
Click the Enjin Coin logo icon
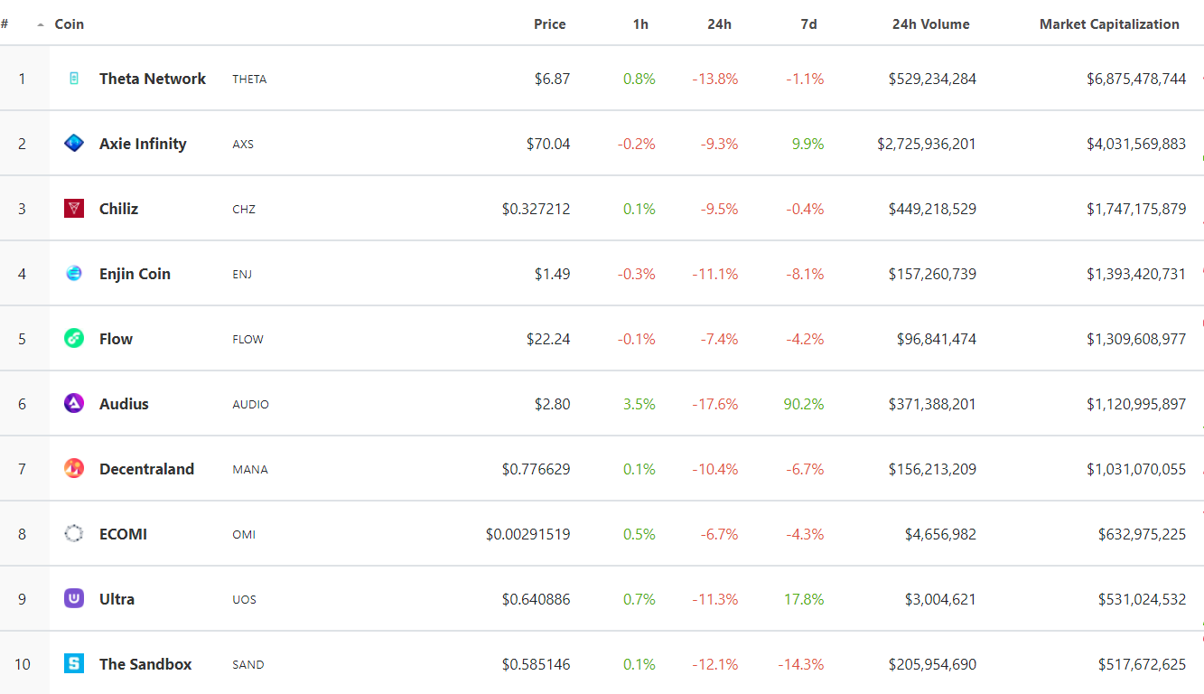(74, 273)
